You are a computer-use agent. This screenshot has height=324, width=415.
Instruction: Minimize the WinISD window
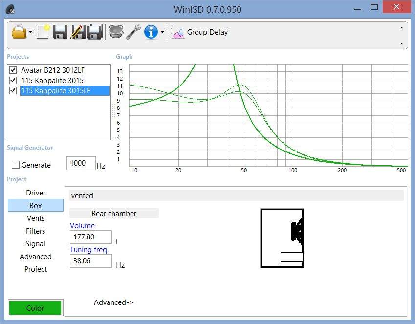[358, 8]
